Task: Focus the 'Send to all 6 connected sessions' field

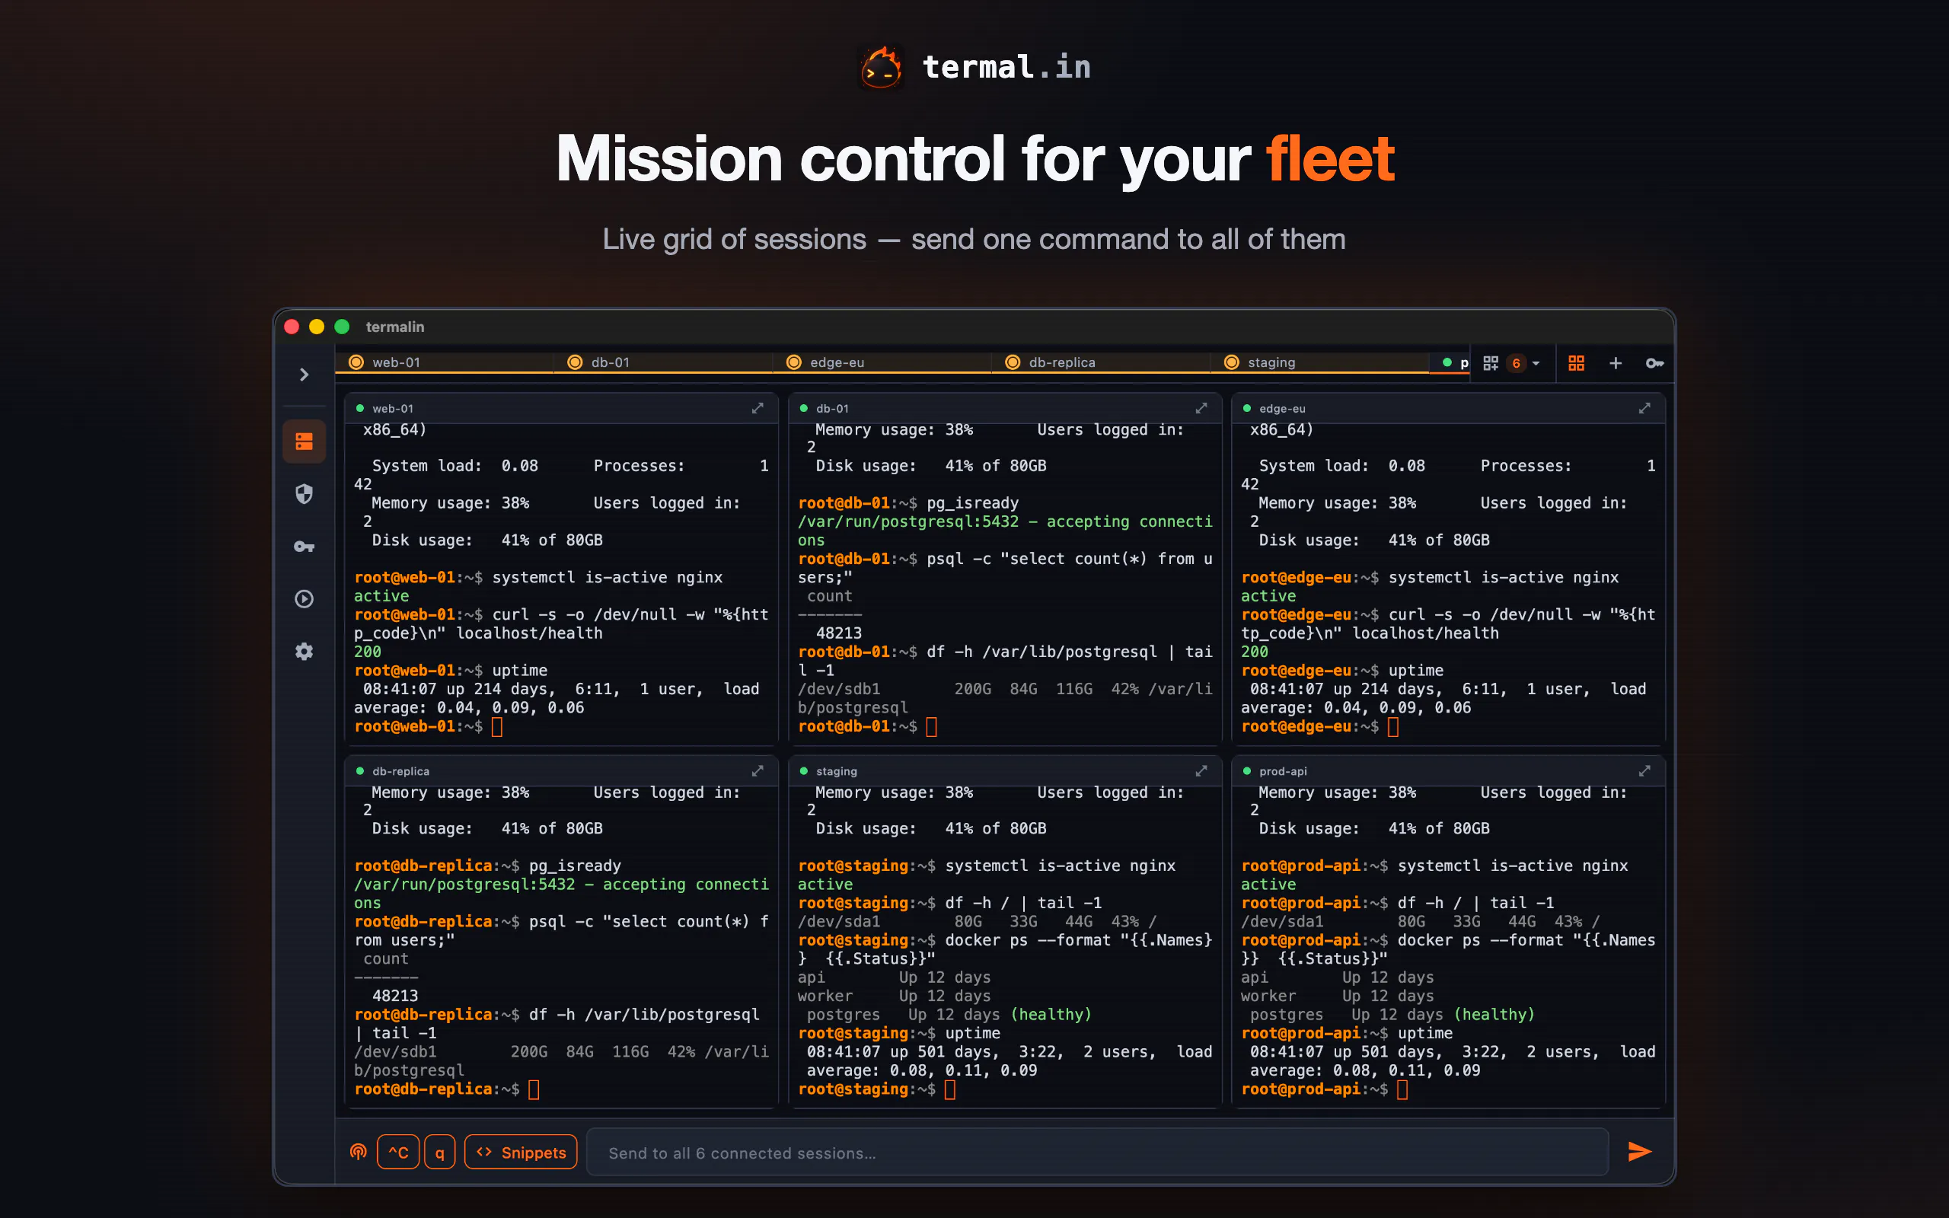Action: 1098,1152
